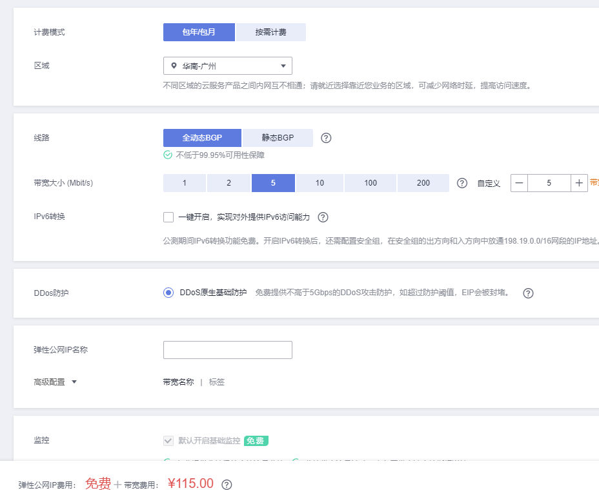Screen dimensions: 599x495
Task: Click the custom bandwidth value field
Action: pyautogui.click(x=549, y=183)
